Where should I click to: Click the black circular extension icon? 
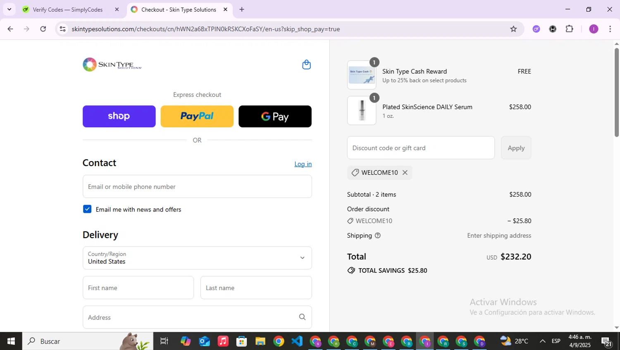(x=553, y=29)
